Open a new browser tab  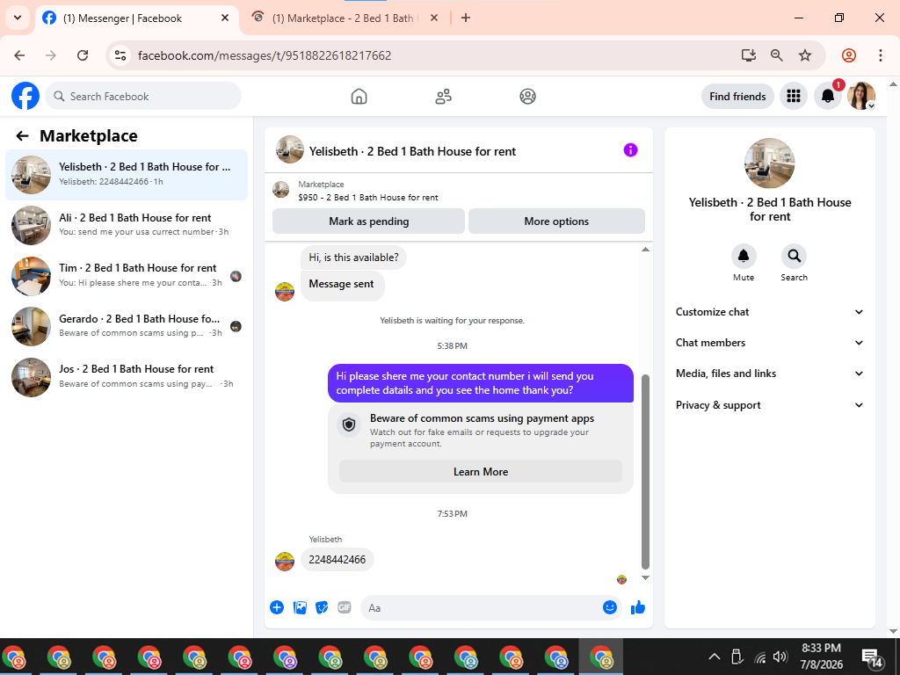(x=466, y=18)
